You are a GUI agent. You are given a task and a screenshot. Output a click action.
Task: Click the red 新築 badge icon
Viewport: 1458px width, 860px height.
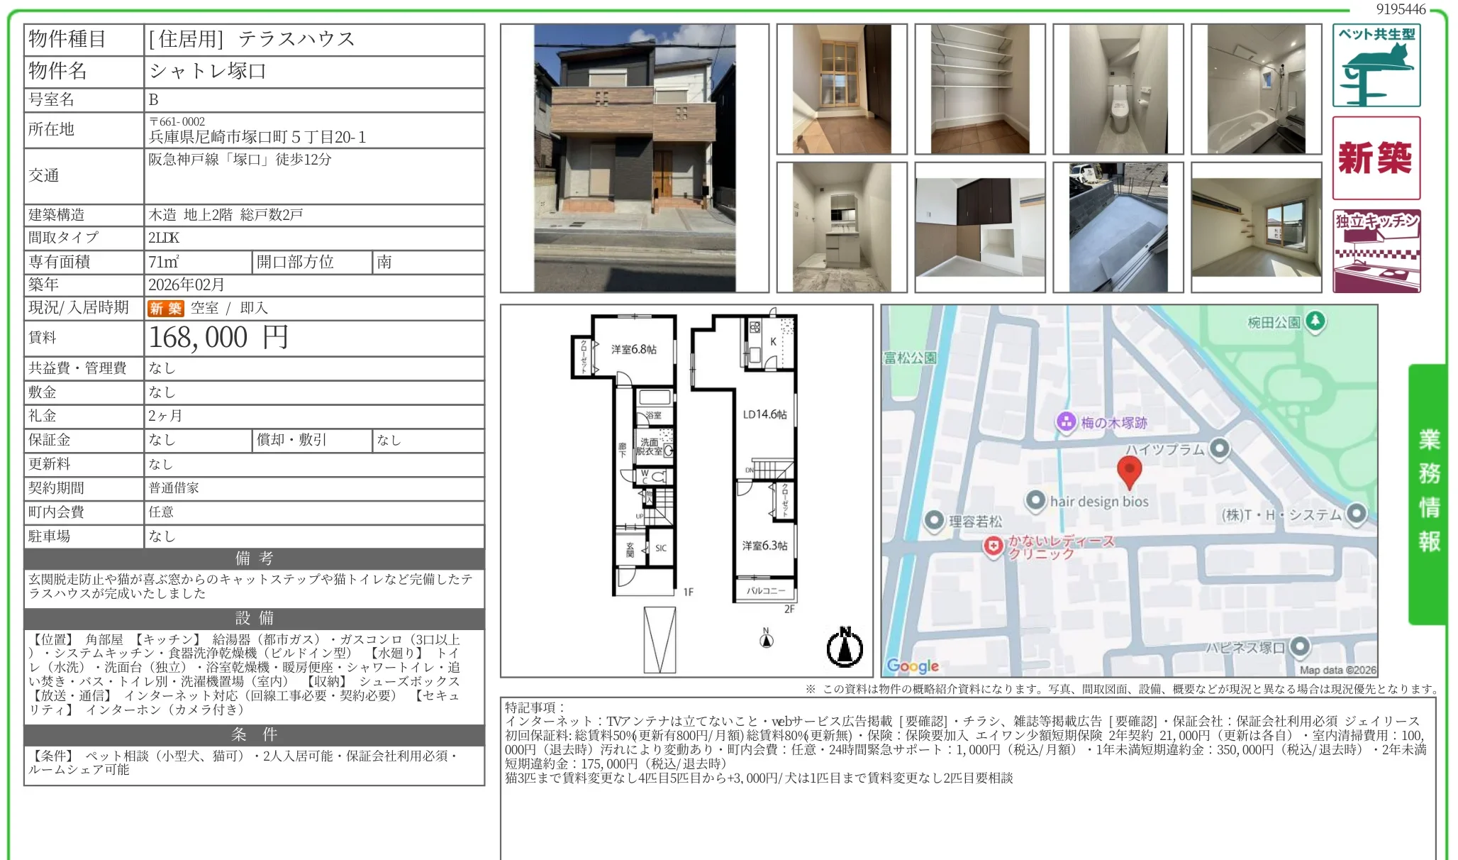pyautogui.click(x=1376, y=158)
